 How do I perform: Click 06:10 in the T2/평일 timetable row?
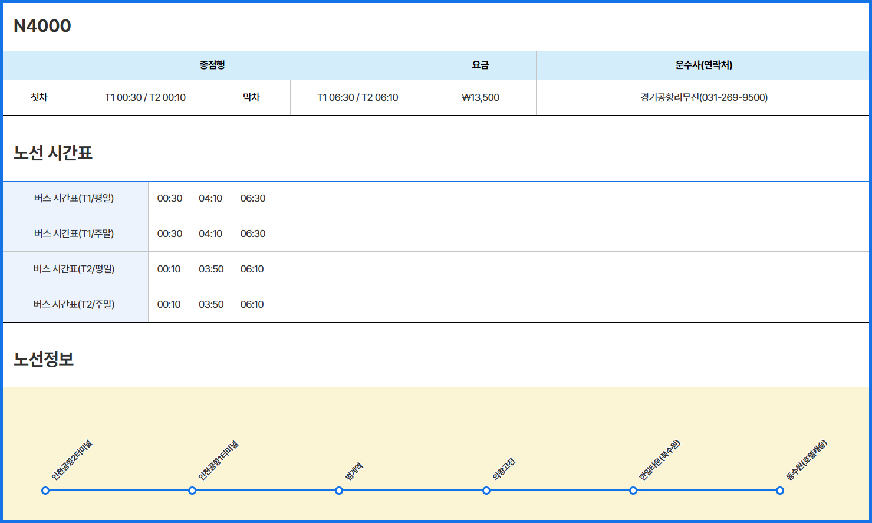(252, 269)
